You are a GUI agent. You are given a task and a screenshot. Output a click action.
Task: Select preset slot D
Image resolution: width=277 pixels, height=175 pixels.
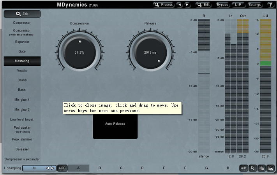142,168
